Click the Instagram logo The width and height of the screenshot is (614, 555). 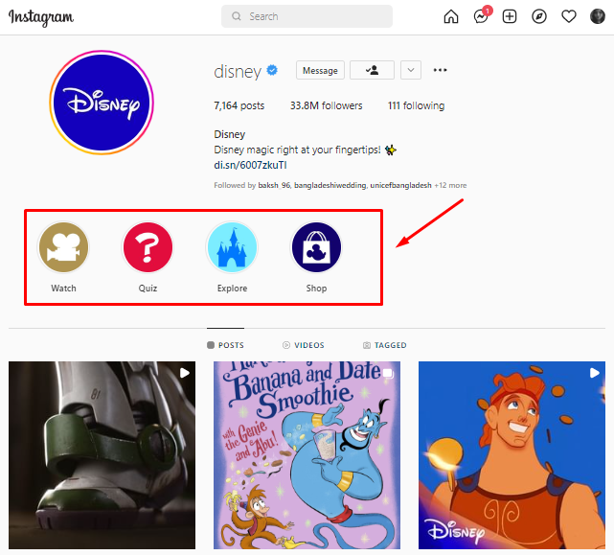click(41, 17)
